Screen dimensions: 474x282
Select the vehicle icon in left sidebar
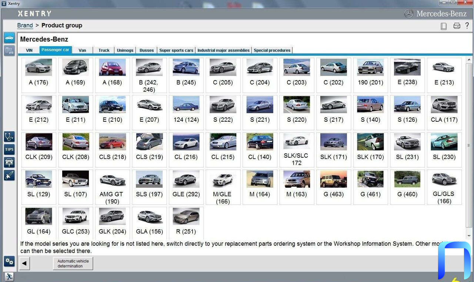tap(9, 38)
